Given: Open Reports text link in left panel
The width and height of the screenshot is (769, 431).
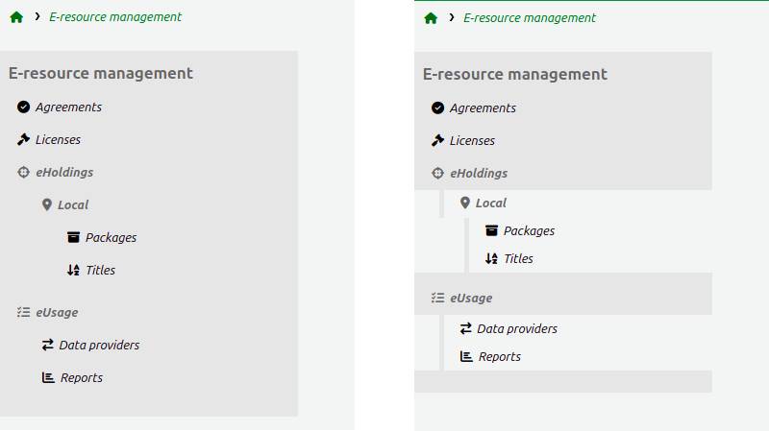Looking at the screenshot, I should coord(82,378).
